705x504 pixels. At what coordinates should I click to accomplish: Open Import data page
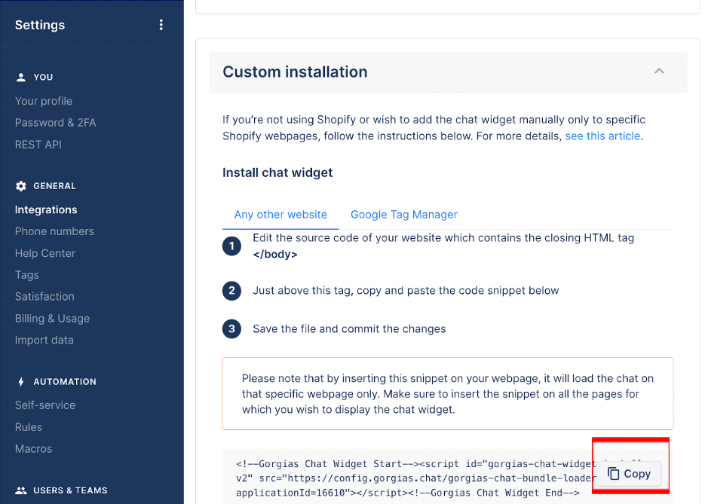[44, 340]
